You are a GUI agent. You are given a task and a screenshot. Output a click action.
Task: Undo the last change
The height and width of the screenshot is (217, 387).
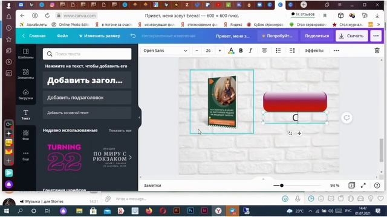click(x=133, y=36)
